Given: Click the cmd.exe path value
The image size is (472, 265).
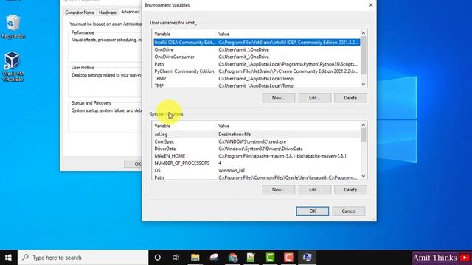Looking at the screenshot, I should click(x=252, y=141).
